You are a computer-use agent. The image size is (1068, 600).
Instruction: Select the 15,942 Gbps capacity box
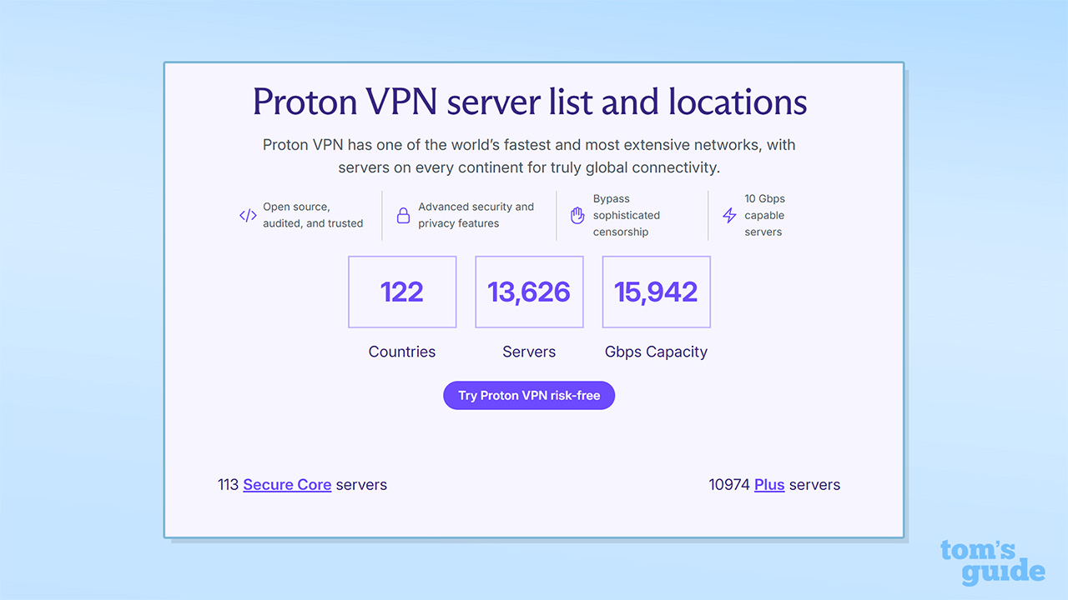coord(656,292)
